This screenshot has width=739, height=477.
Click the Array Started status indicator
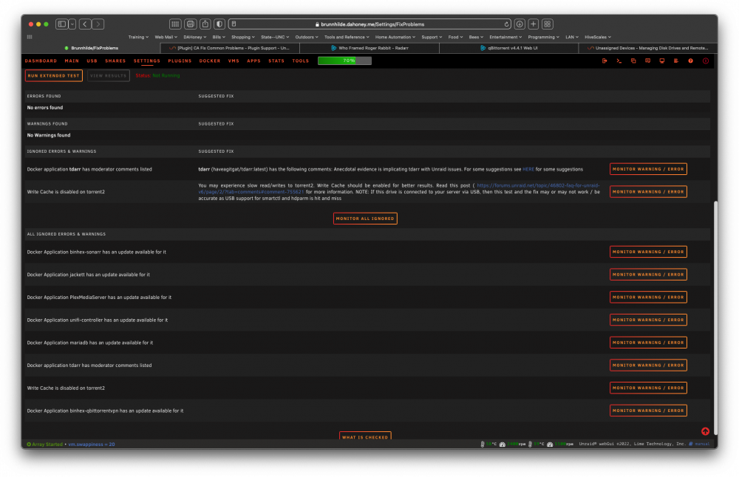coord(45,444)
